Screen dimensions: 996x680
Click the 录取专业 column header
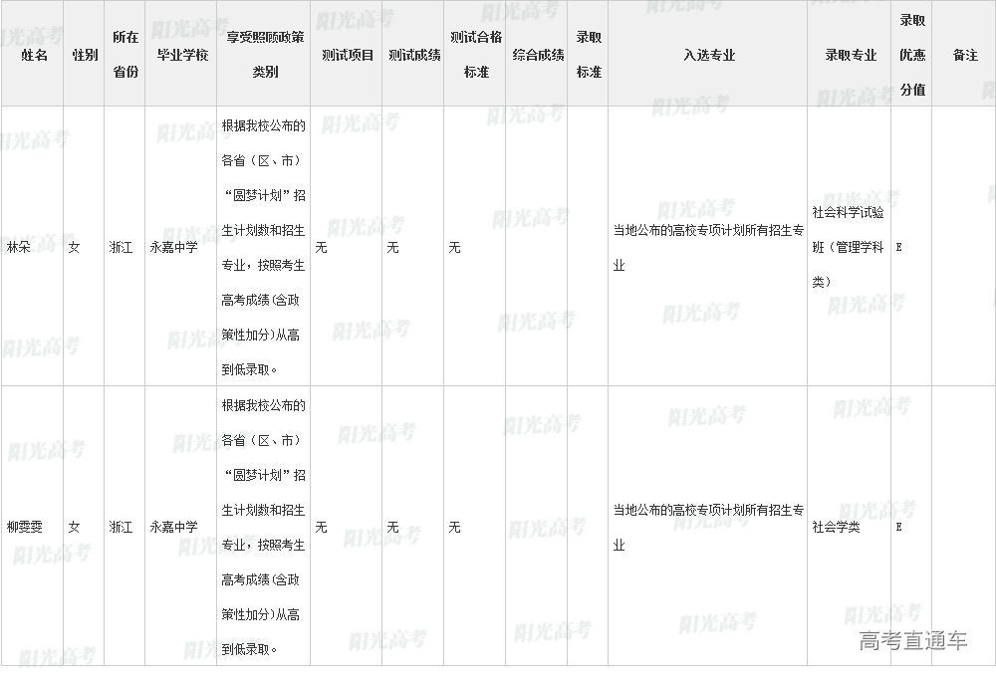point(851,55)
